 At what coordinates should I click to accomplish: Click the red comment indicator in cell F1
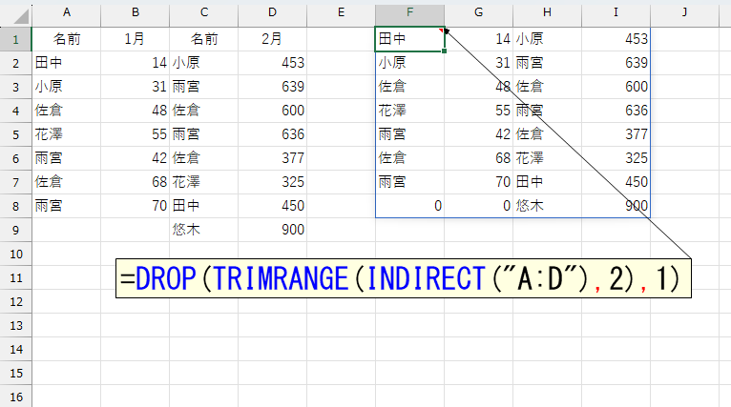(x=441, y=31)
